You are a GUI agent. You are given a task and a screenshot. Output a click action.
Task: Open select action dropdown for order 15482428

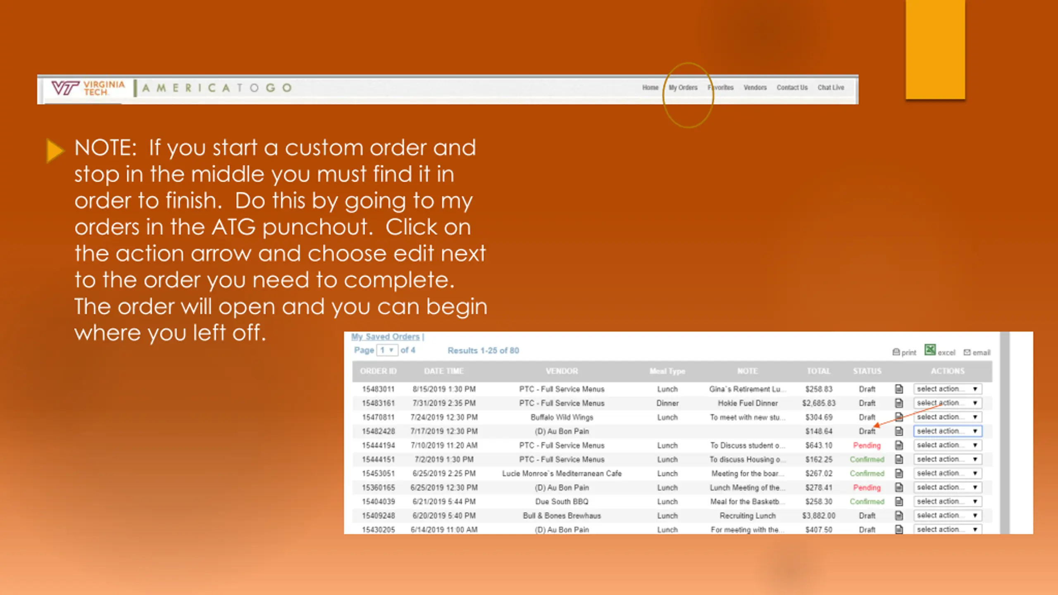click(x=947, y=431)
